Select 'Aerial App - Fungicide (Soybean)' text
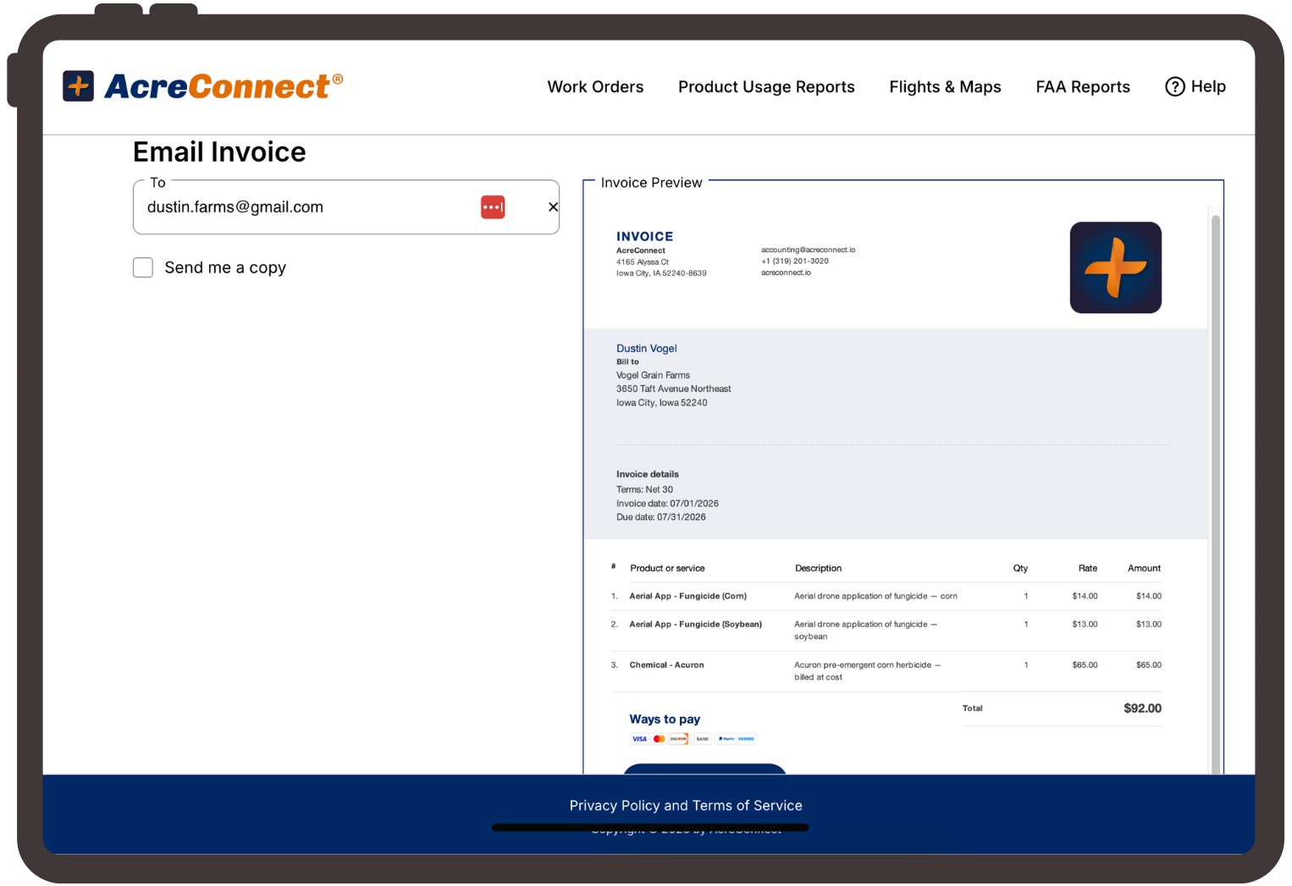This screenshot has height=886, width=1292. pyautogui.click(x=695, y=624)
